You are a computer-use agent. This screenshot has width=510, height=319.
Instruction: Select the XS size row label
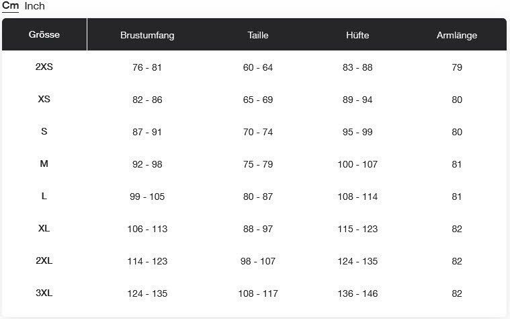click(x=44, y=99)
